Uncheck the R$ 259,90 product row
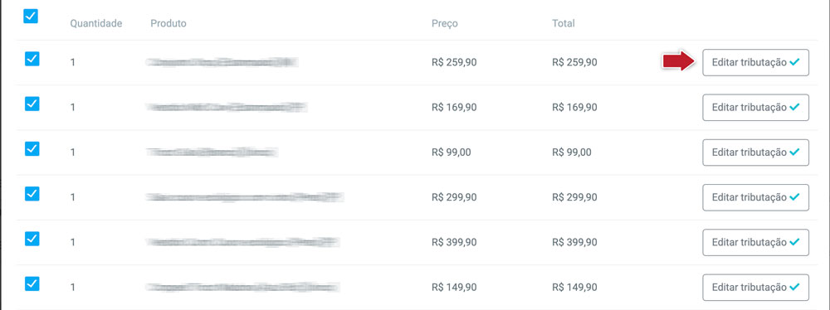The image size is (830, 310). (x=32, y=58)
